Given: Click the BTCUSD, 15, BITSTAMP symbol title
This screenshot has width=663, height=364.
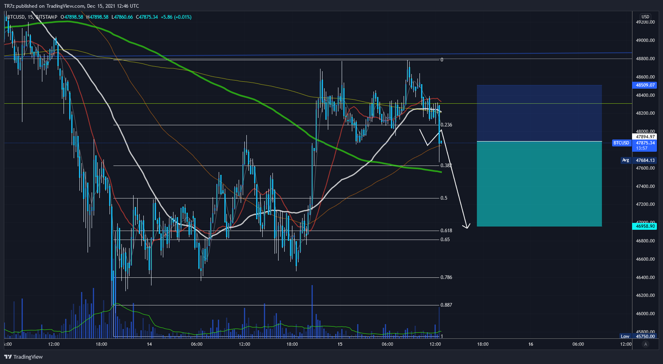Looking at the screenshot, I should point(32,17).
